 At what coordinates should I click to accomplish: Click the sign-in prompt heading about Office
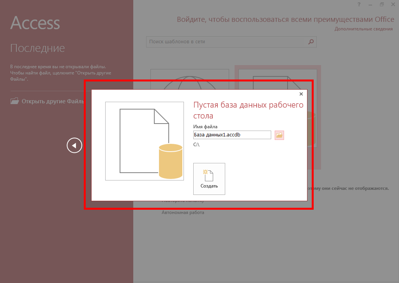pos(284,19)
